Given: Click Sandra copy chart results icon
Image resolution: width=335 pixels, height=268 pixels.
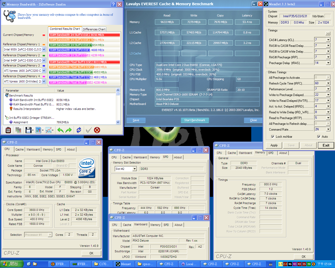Looking at the screenshot, I should click(x=18, y=130).
